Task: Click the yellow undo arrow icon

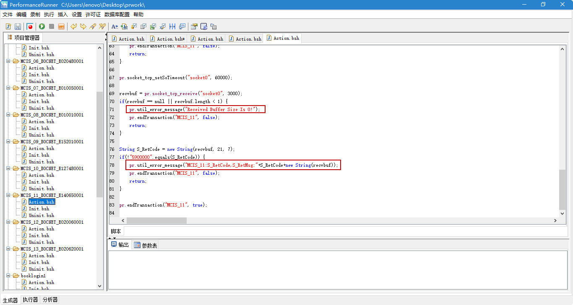Action: pos(73,26)
